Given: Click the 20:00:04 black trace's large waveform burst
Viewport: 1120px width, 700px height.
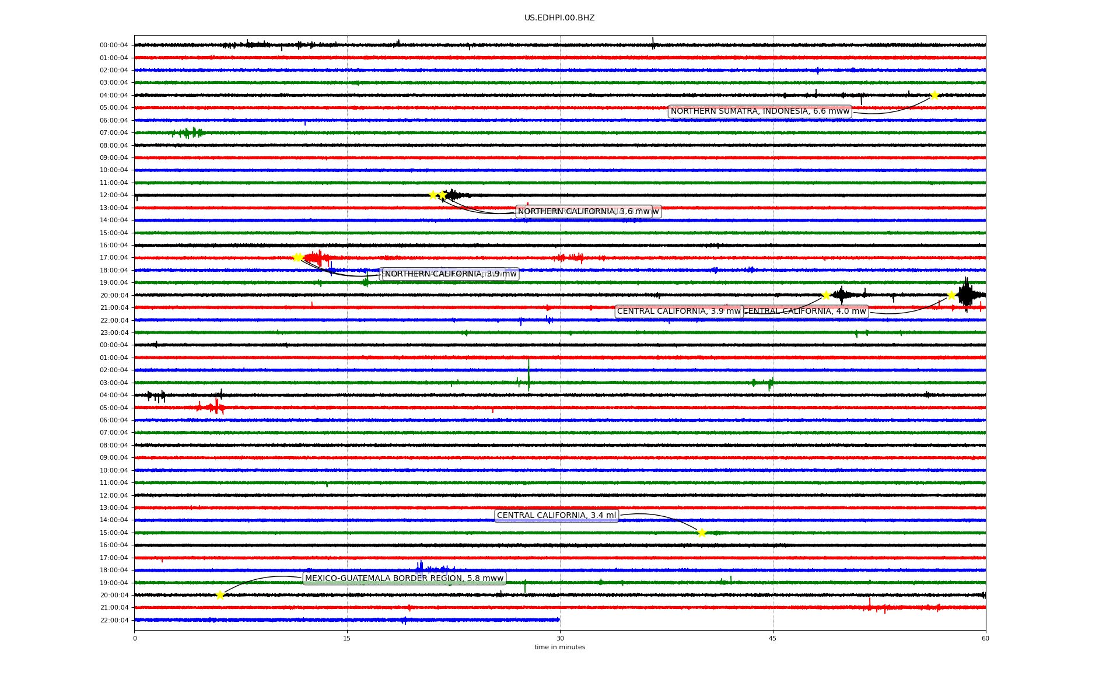Looking at the screenshot, I should click(x=966, y=295).
